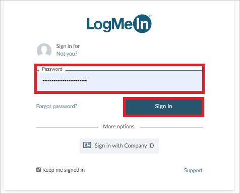Click the "Sign in for" text
Viewport: 240px width, 194px height.
[68, 46]
